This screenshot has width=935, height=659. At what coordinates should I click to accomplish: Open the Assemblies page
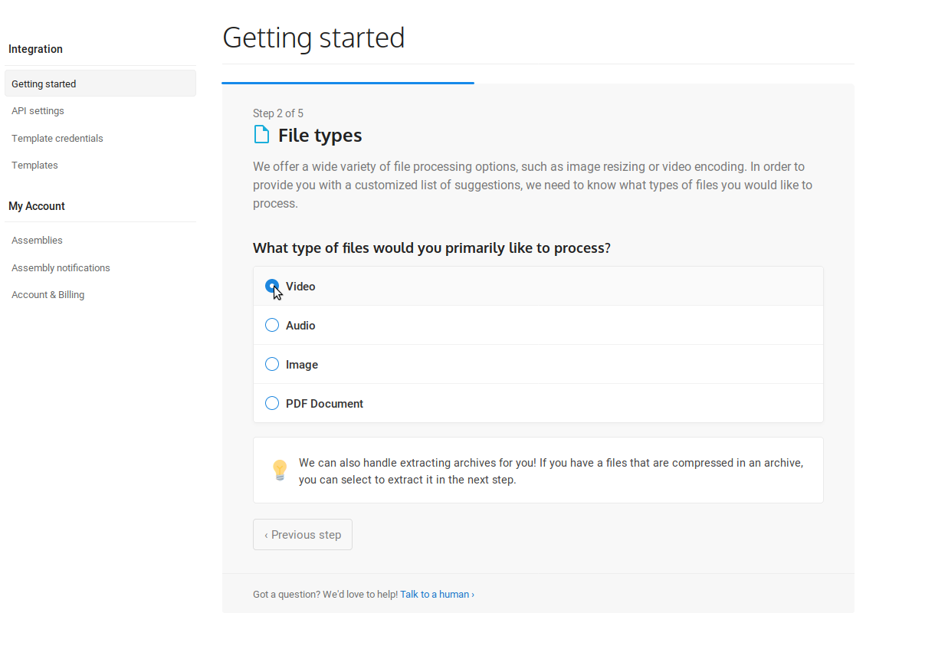(x=37, y=241)
